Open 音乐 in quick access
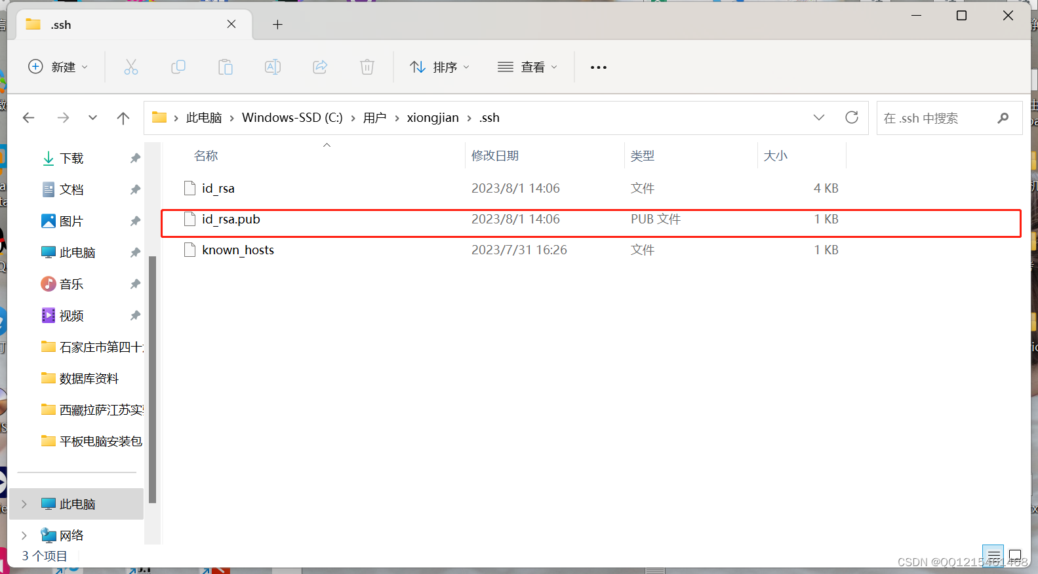The height and width of the screenshot is (574, 1038). coord(71,284)
